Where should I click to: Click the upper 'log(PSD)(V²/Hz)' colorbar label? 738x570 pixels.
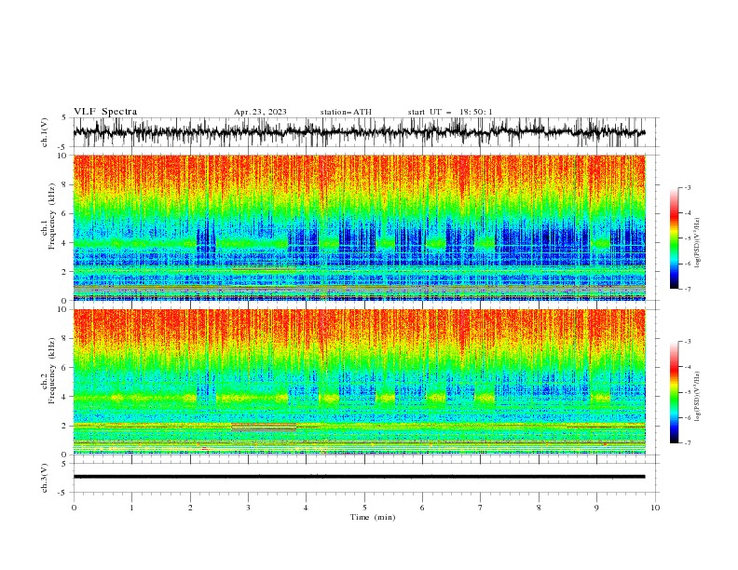click(x=698, y=243)
